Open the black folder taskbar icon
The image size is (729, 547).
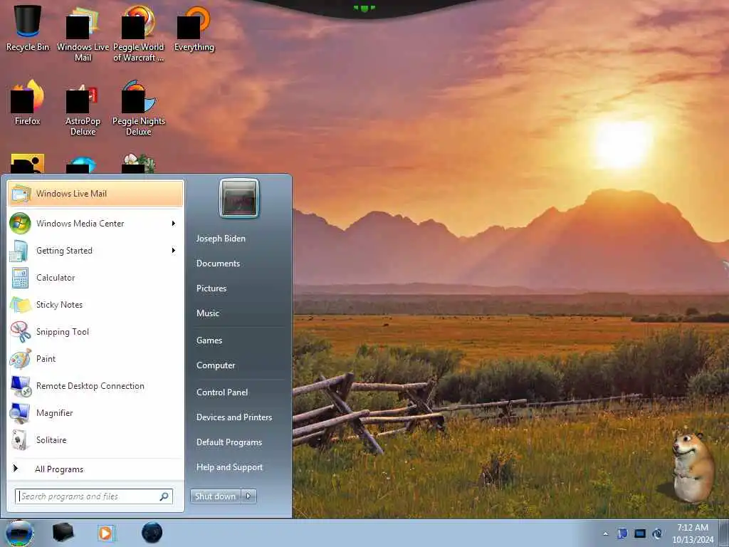click(x=63, y=533)
